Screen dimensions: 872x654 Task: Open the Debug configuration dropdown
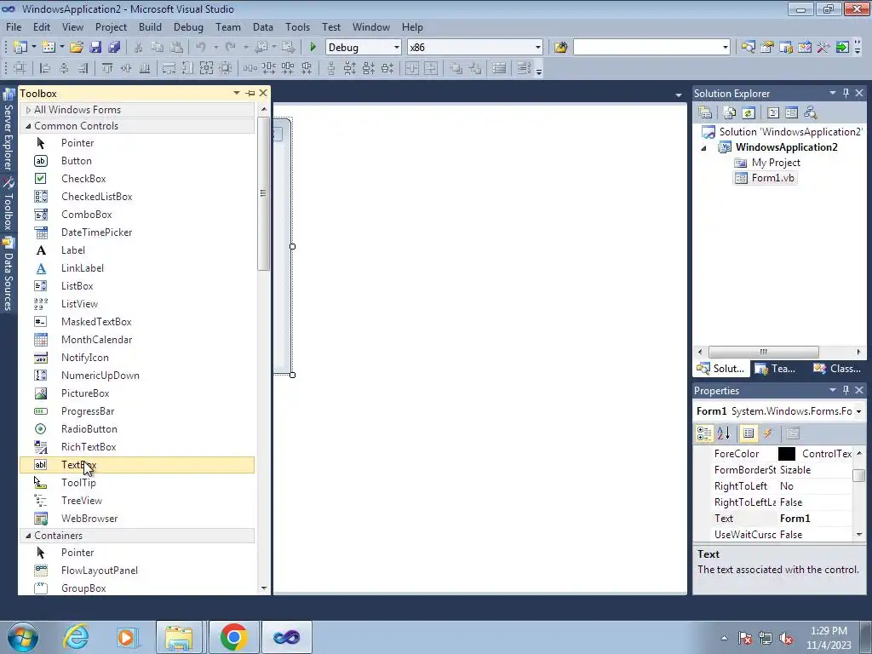(397, 48)
